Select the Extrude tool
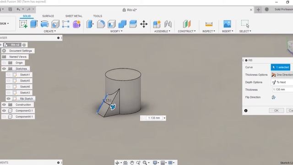293x165 pixels. [34, 24]
